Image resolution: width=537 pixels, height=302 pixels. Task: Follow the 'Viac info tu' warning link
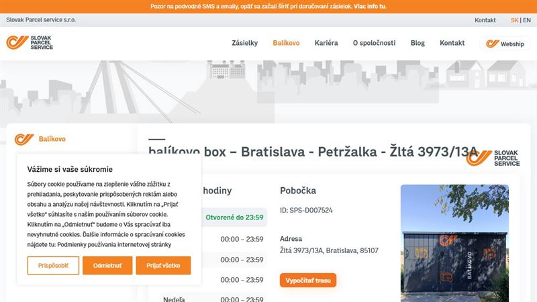(370, 6)
